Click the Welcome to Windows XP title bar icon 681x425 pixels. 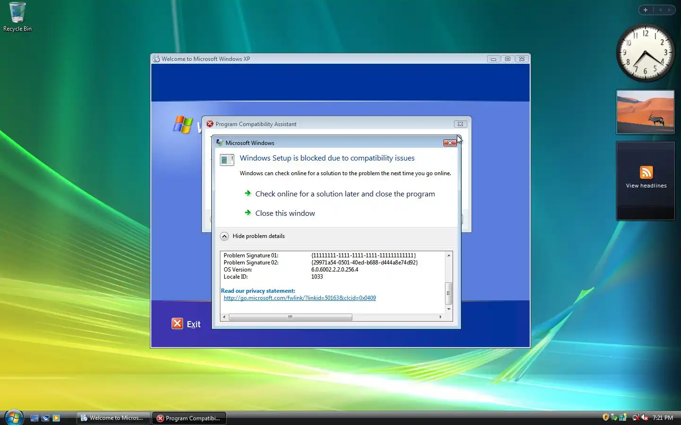[x=156, y=59]
